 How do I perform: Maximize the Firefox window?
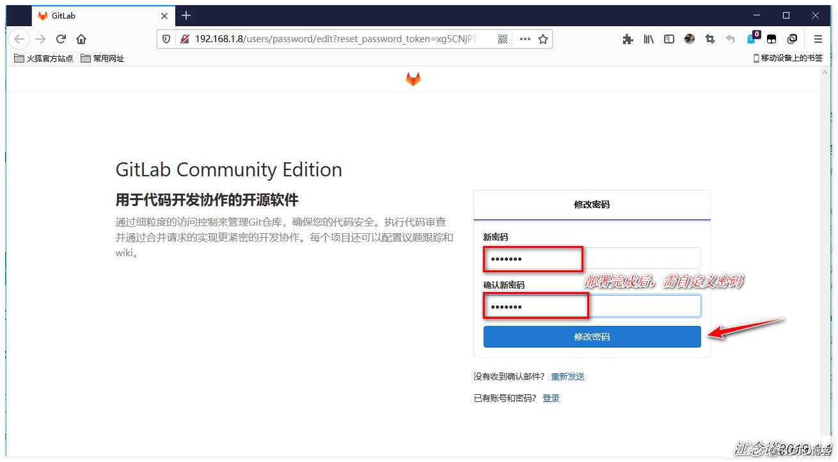coord(786,15)
